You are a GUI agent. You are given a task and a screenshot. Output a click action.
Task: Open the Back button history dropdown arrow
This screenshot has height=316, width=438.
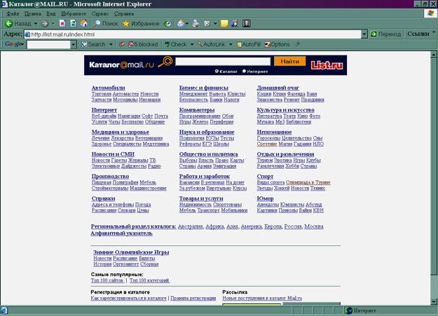pos(36,24)
